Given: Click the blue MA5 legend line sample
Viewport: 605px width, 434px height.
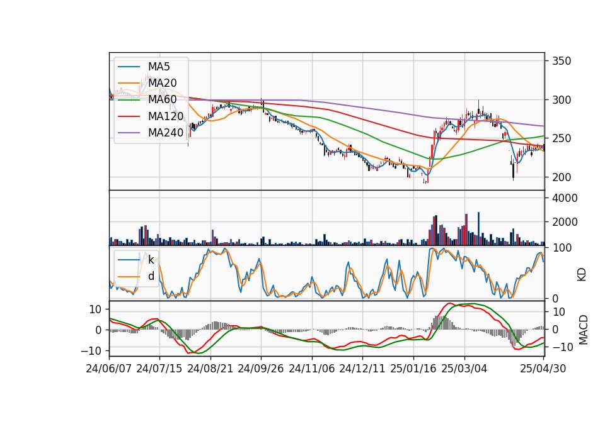Looking at the screenshot, I should tap(129, 67).
